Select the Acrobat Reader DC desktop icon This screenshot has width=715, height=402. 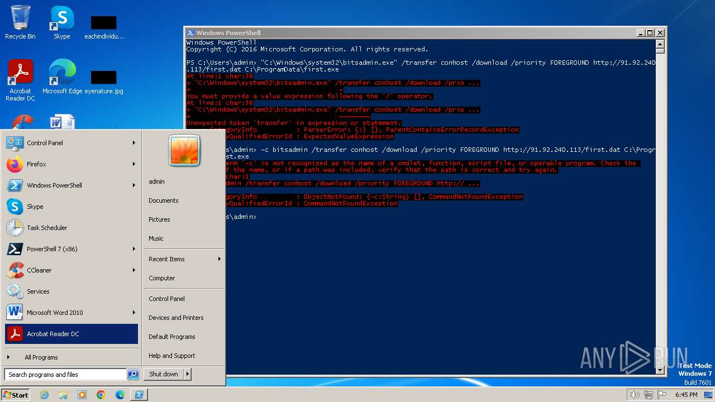tap(20, 80)
